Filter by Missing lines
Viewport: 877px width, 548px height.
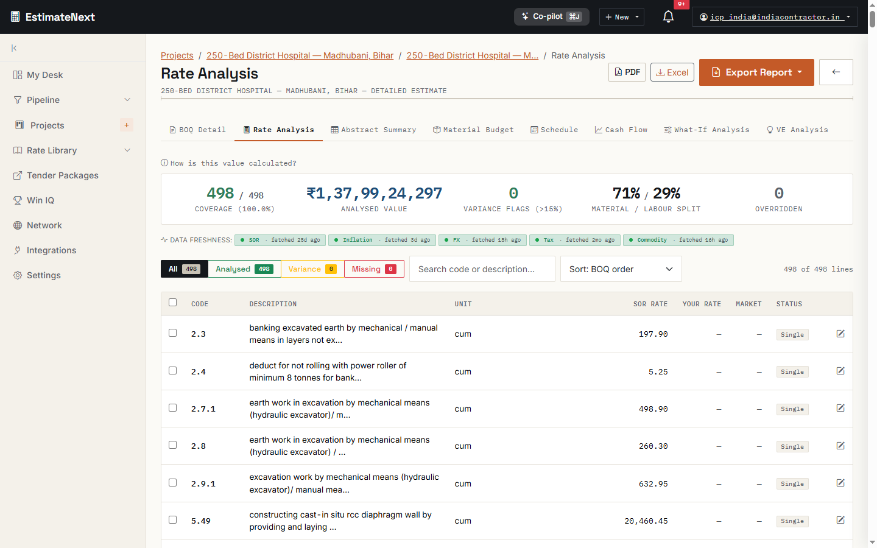pos(374,269)
